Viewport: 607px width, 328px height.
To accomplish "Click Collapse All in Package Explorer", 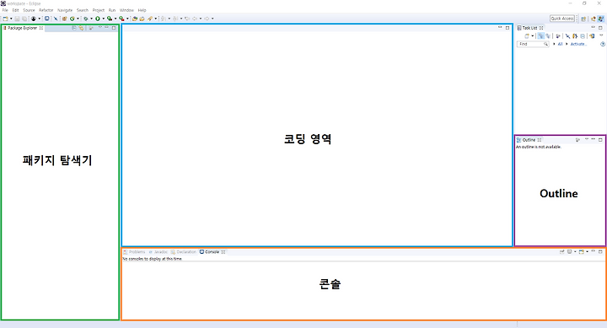I will tap(74, 28).
